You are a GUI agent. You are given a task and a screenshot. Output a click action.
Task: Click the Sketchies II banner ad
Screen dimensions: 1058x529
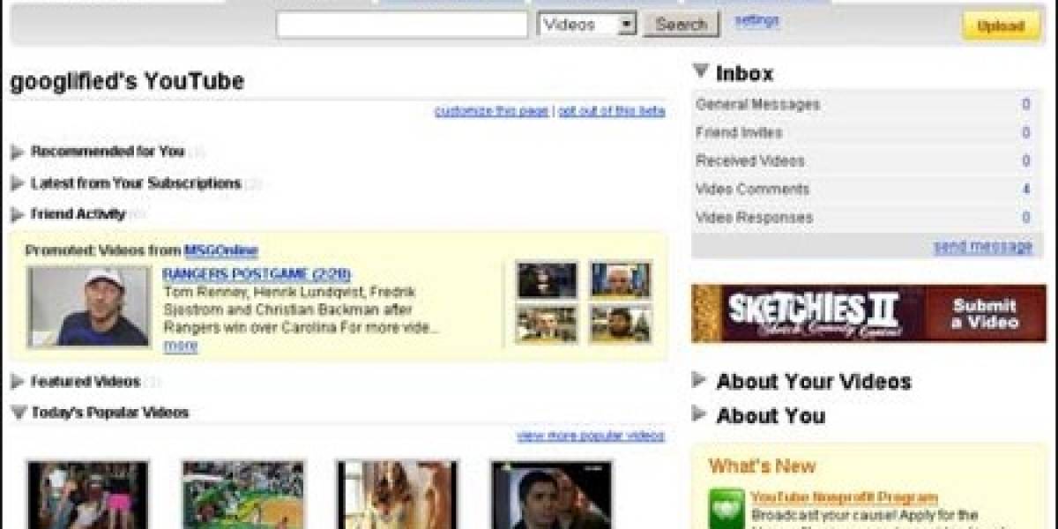click(868, 313)
